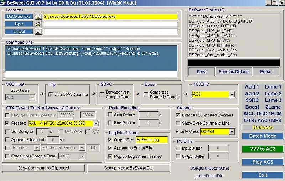Toggle the Use MPA Decoder checkbox
The image size is (285, 181).
coord(51,95)
